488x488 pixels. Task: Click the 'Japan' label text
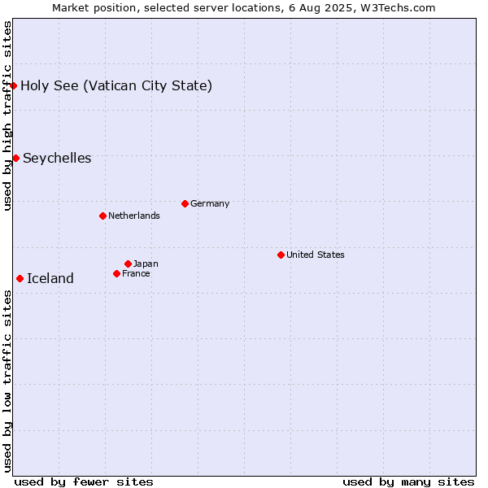point(146,264)
